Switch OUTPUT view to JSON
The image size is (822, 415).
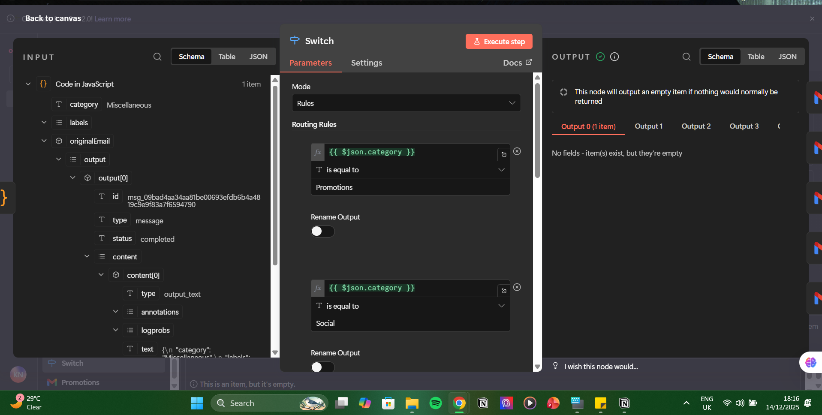[x=787, y=57]
